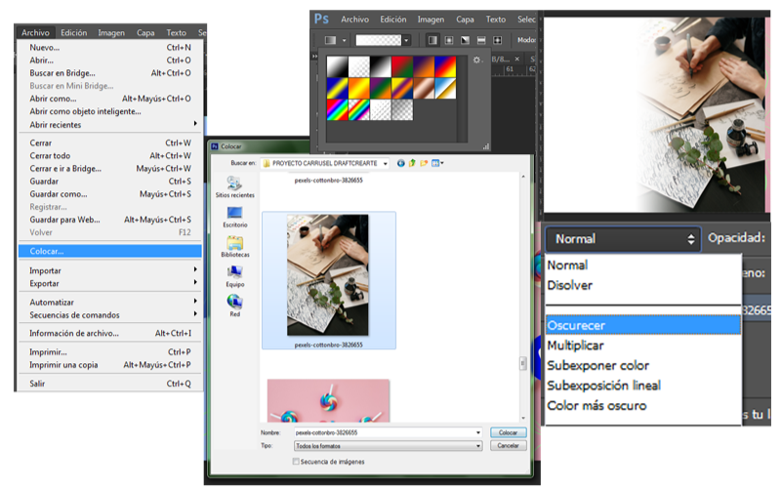Expand Secuencias de comandos submenu
The height and width of the screenshot is (490, 781).
[195, 313]
